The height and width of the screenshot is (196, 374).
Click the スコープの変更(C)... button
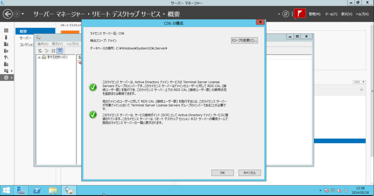244,40
